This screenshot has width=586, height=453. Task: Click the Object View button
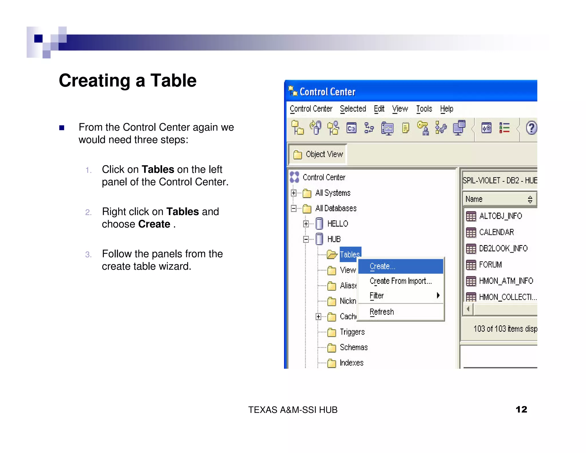(x=318, y=154)
